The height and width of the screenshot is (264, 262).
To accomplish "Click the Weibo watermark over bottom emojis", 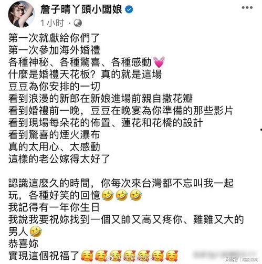I will [130, 256].
